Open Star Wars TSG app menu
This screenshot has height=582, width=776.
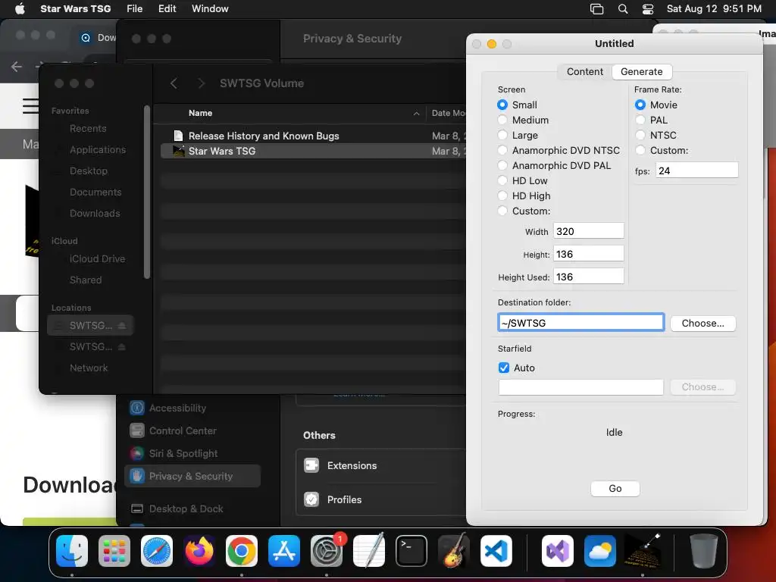point(75,8)
